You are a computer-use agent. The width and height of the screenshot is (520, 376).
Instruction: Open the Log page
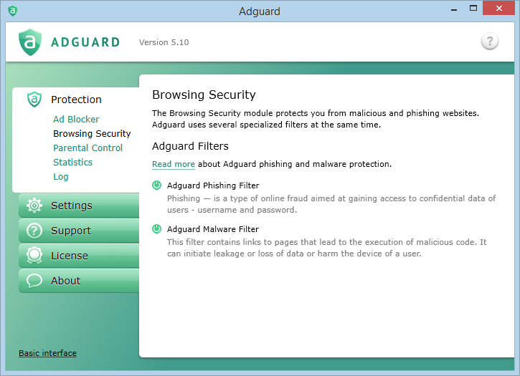tap(61, 177)
